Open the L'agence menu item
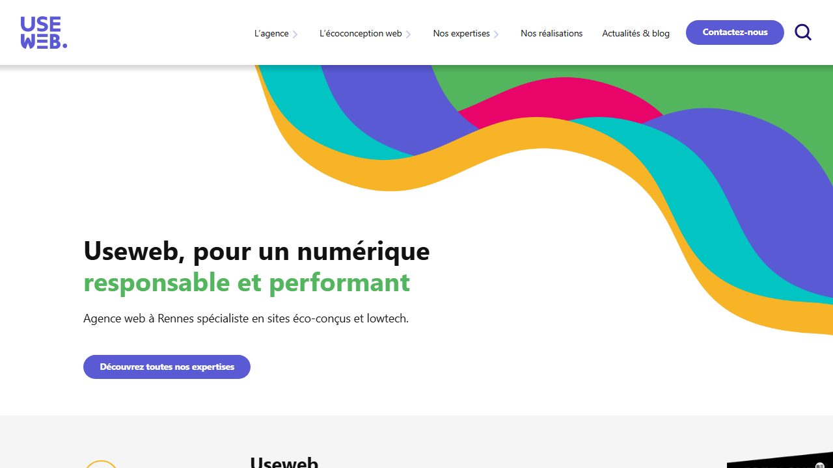The width and height of the screenshot is (833, 468). click(271, 33)
